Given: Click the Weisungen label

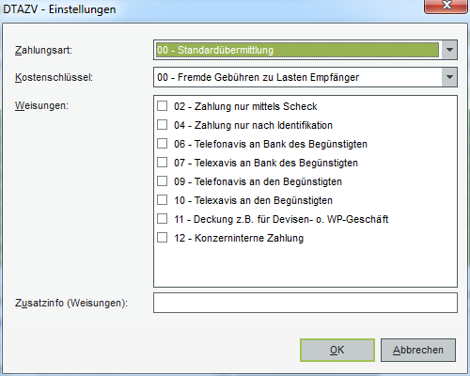Looking at the screenshot, I should [41, 105].
